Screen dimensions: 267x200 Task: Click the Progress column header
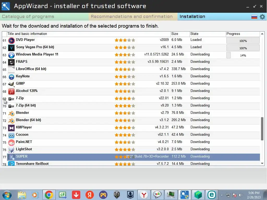(243, 34)
